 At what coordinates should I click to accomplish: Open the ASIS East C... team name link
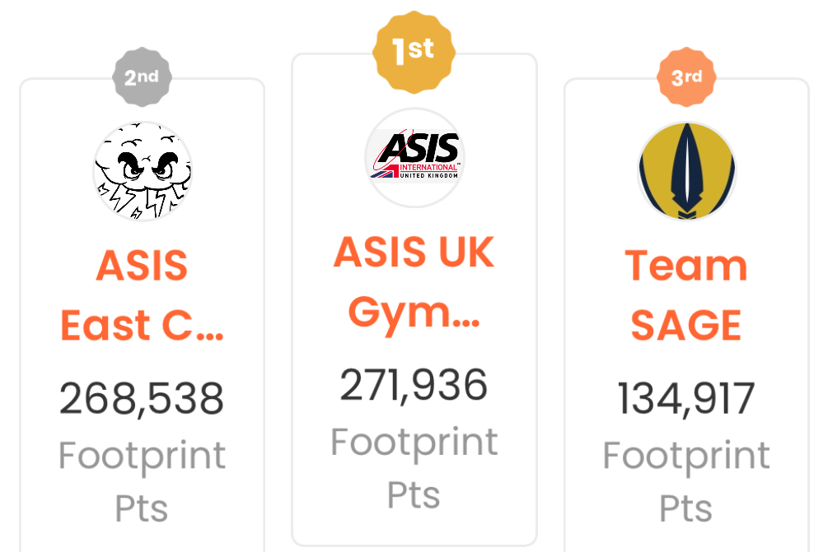[143, 295]
